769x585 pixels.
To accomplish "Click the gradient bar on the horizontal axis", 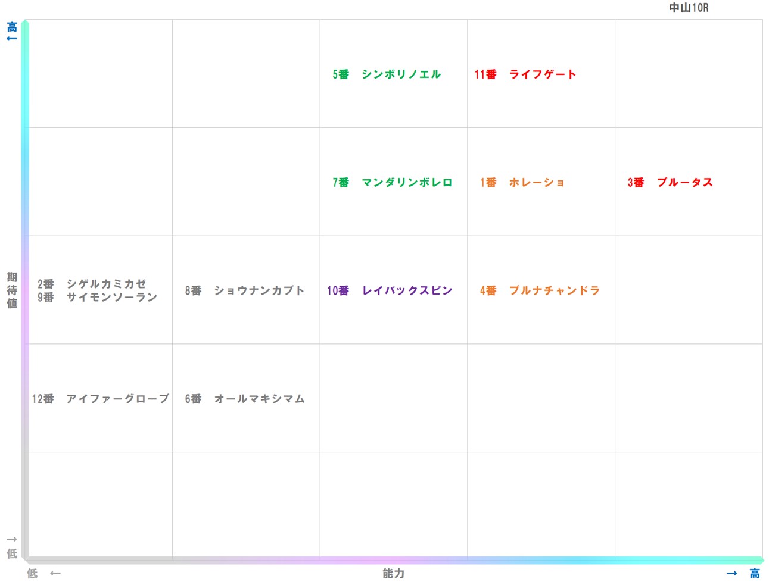I will [x=393, y=560].
